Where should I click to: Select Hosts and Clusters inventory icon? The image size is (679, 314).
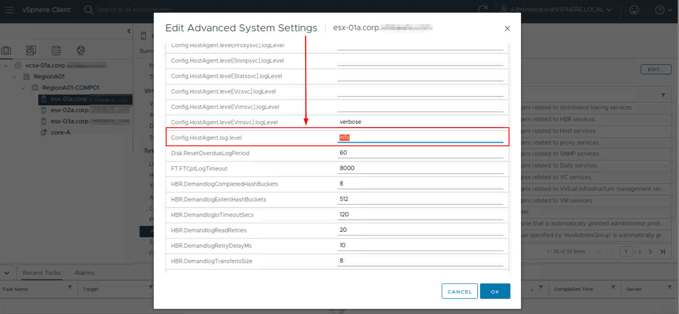6,51
